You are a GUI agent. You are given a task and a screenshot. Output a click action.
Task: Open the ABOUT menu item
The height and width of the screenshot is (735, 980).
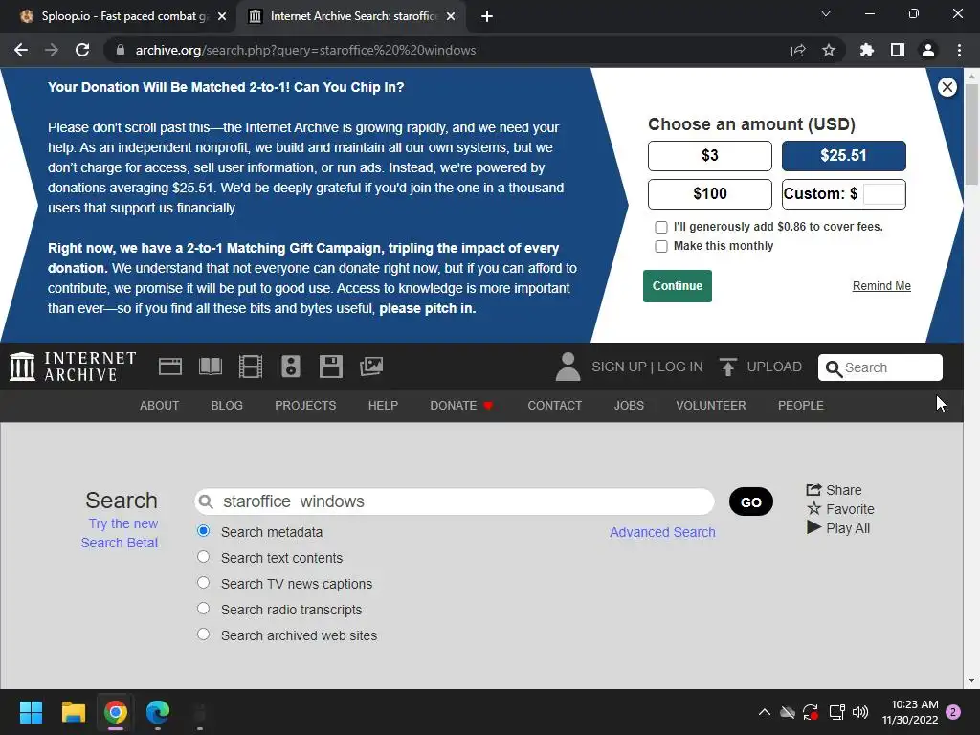coord(160,406)
